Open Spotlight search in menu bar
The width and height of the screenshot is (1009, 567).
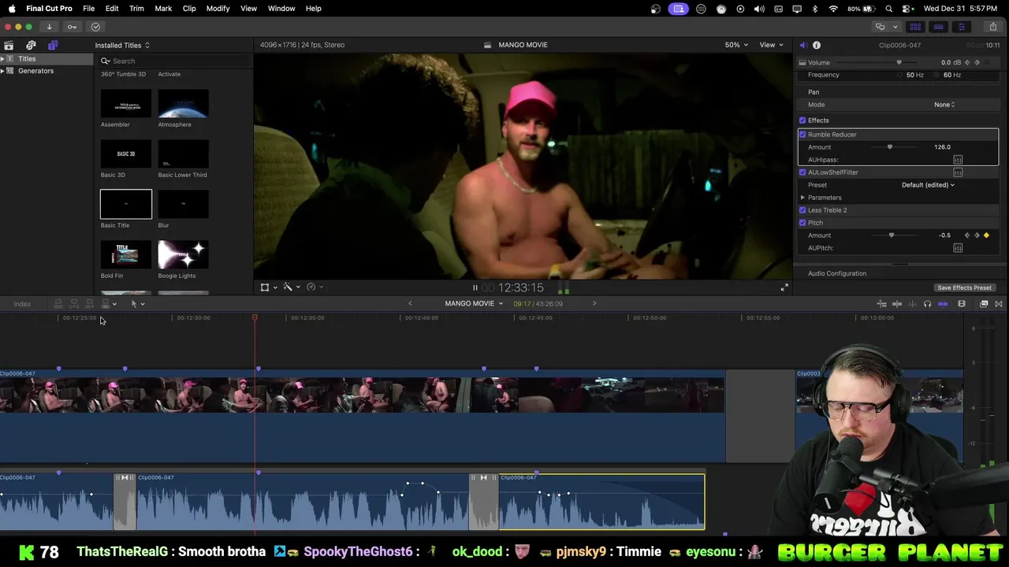(888, 9)
